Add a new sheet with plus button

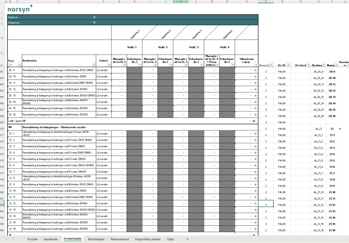point(187,239)
